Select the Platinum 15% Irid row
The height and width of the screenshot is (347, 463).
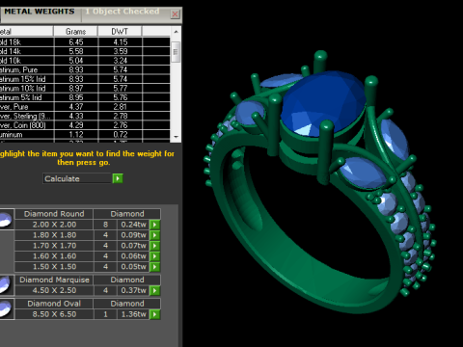tap(85, 79)
